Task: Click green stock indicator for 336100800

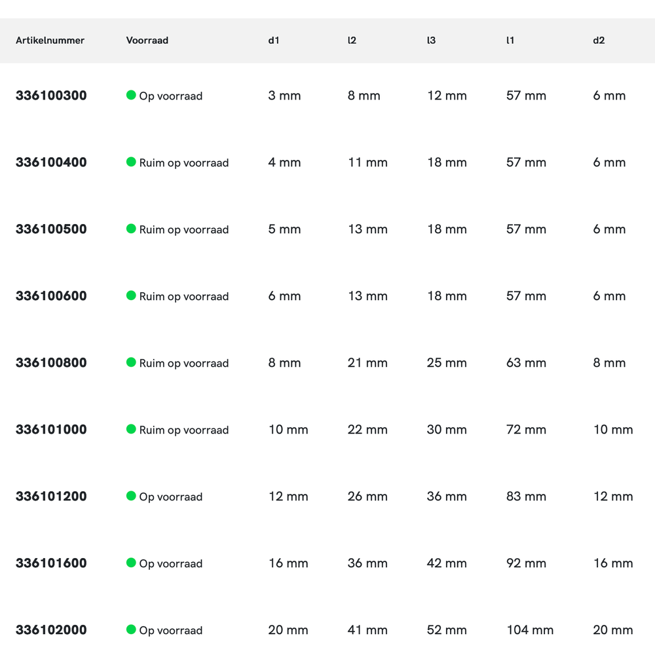Action: pyautogui.click(x=131, y=362)
